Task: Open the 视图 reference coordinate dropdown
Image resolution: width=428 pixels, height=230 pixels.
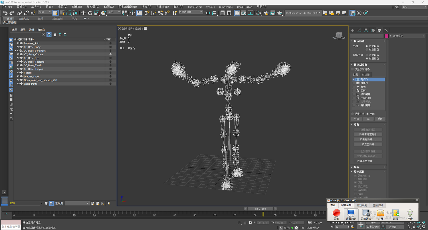Action: pos(114,12)
